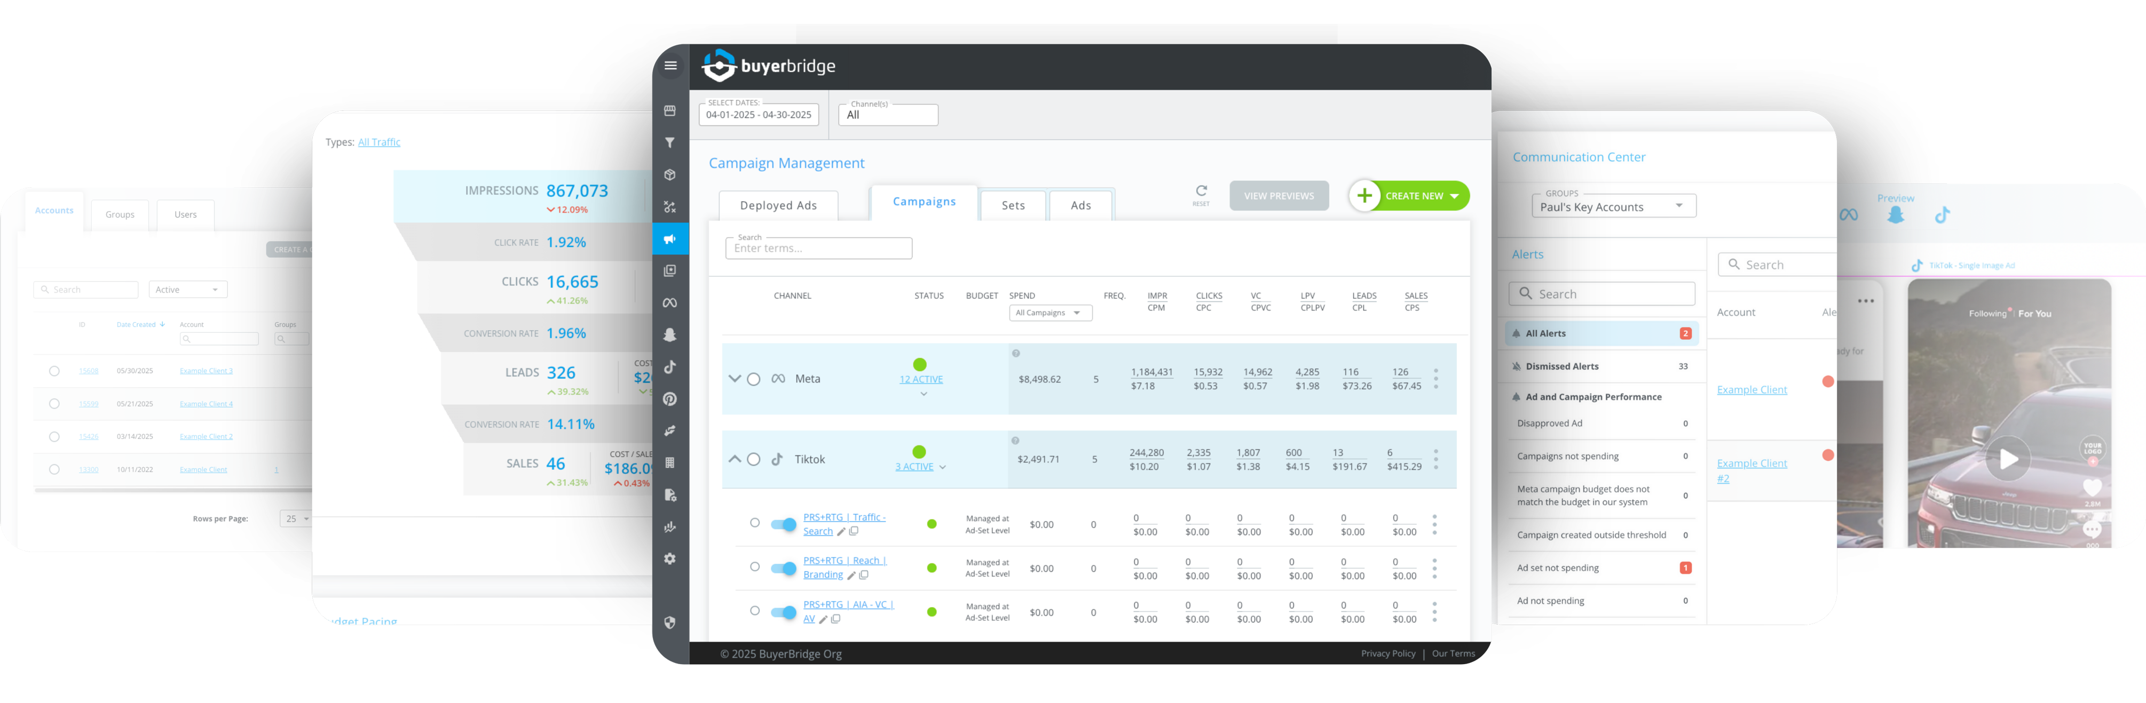This screenshot has height=703, width=2146.
Task: Open the Meta infinity icon in sidebar
Action: [x=670, y=303]
